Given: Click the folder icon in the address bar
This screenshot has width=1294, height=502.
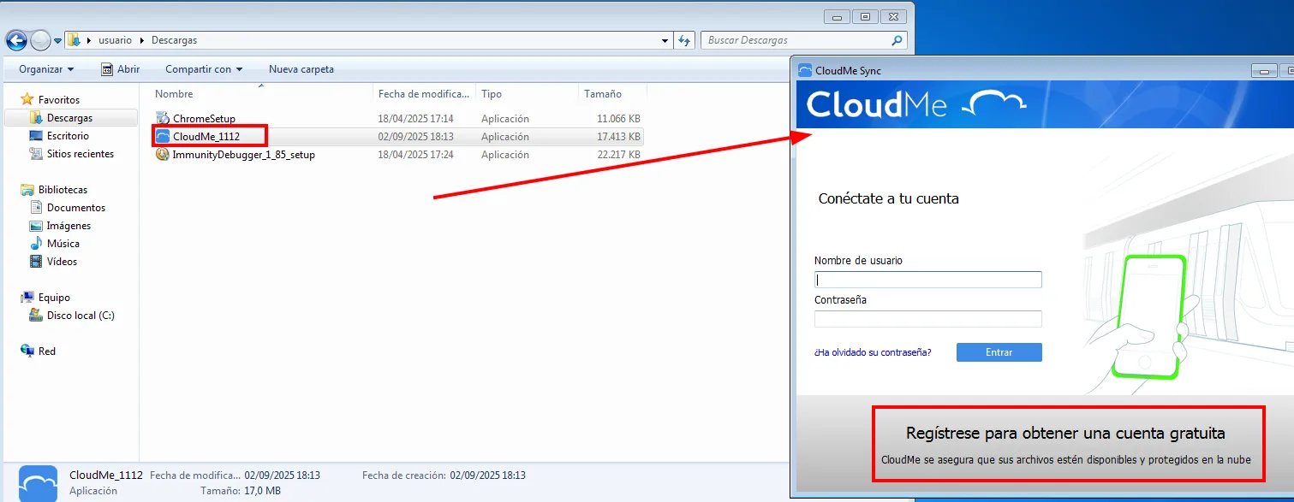Looking at the screenshot, I should click(x=75, y=40).
